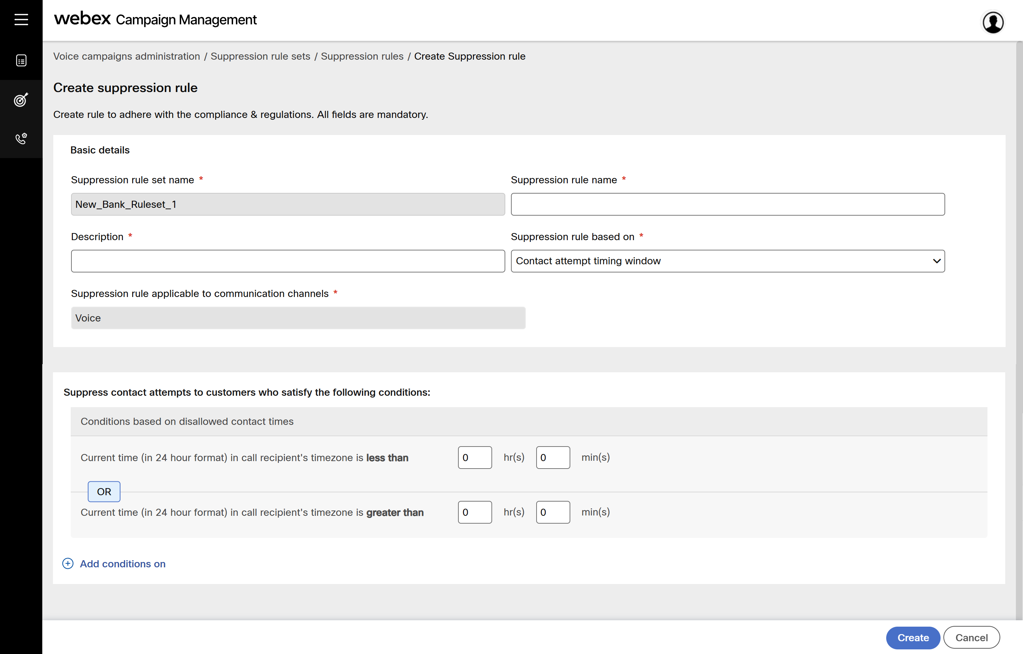Select the less than hours input box

[x=474, y=458]
